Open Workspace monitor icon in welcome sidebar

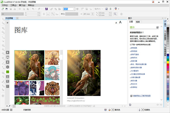coord(8,57)
